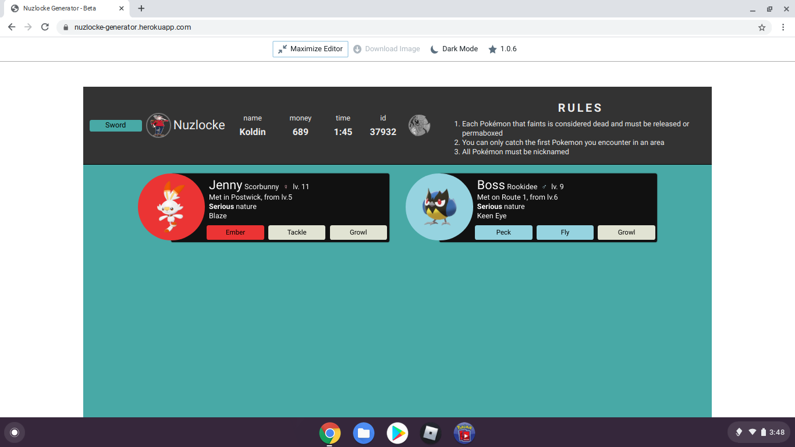Image resolution: width=795 pixels, height=447 pixels.
Task: Open a new browser tab
Action: (x=141, y=9)
